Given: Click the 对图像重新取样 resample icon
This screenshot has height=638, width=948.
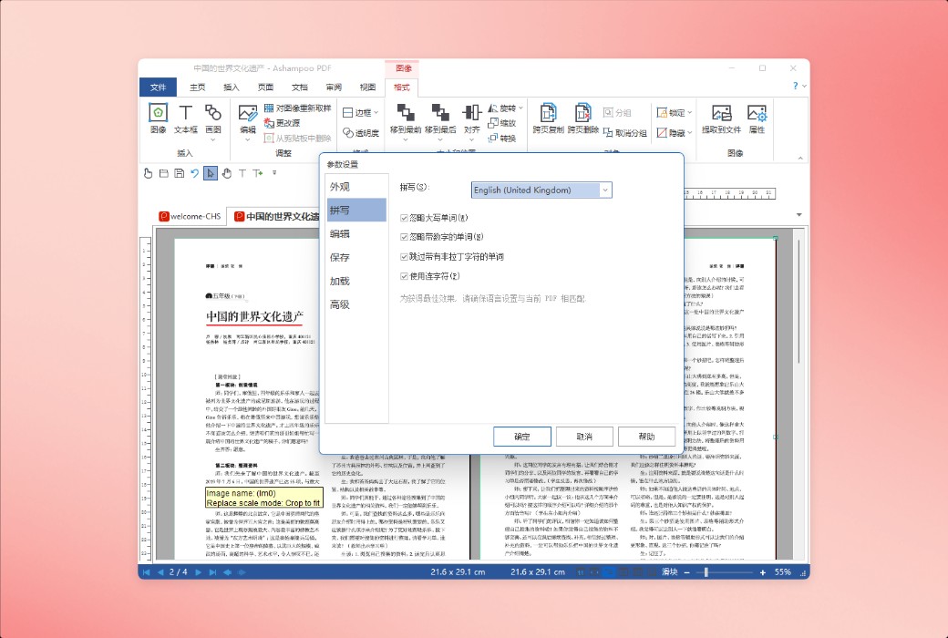Looking at the screenshot, I should pyautogui.click(x=270, y=108).
